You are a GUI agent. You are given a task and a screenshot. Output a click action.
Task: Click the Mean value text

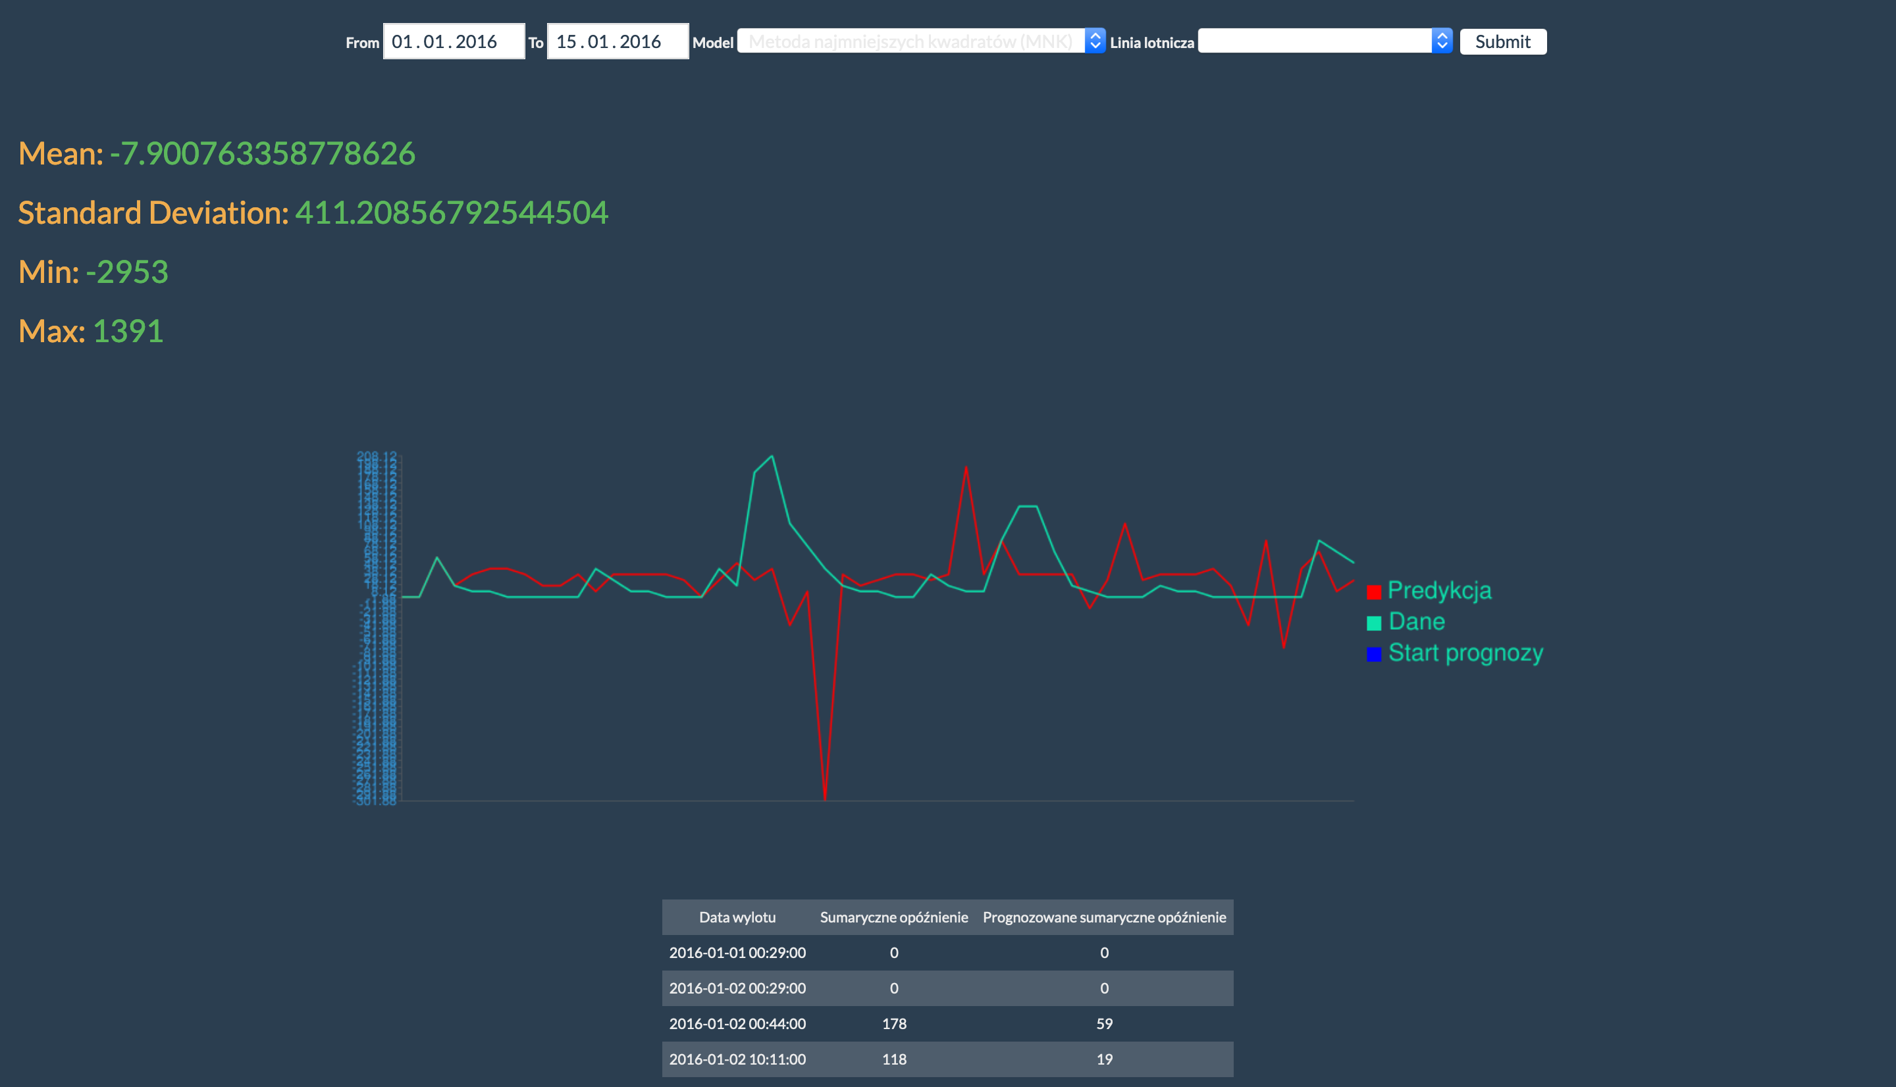[x=262, y=154]
